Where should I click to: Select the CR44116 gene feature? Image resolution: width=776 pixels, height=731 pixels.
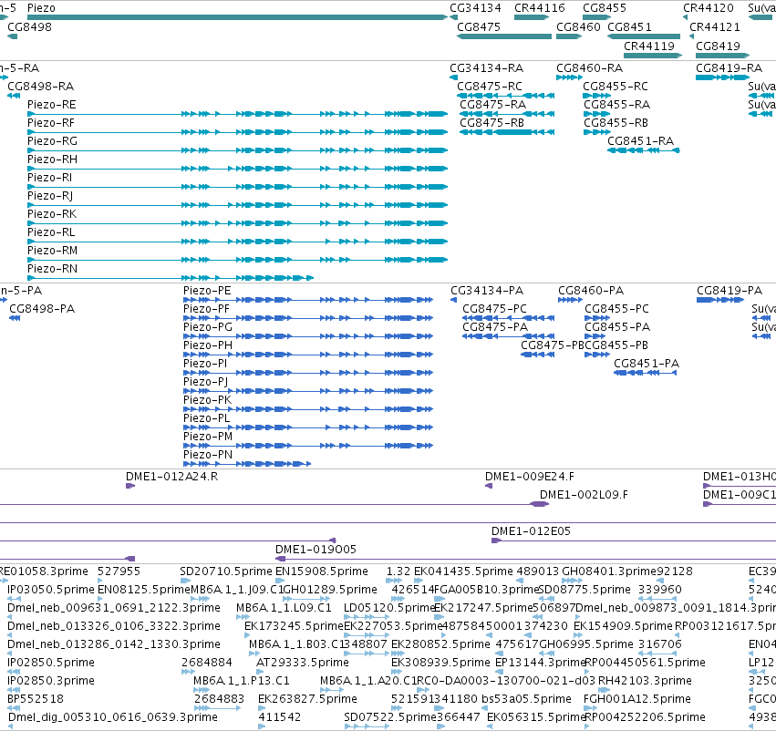(x=532, y=17)
